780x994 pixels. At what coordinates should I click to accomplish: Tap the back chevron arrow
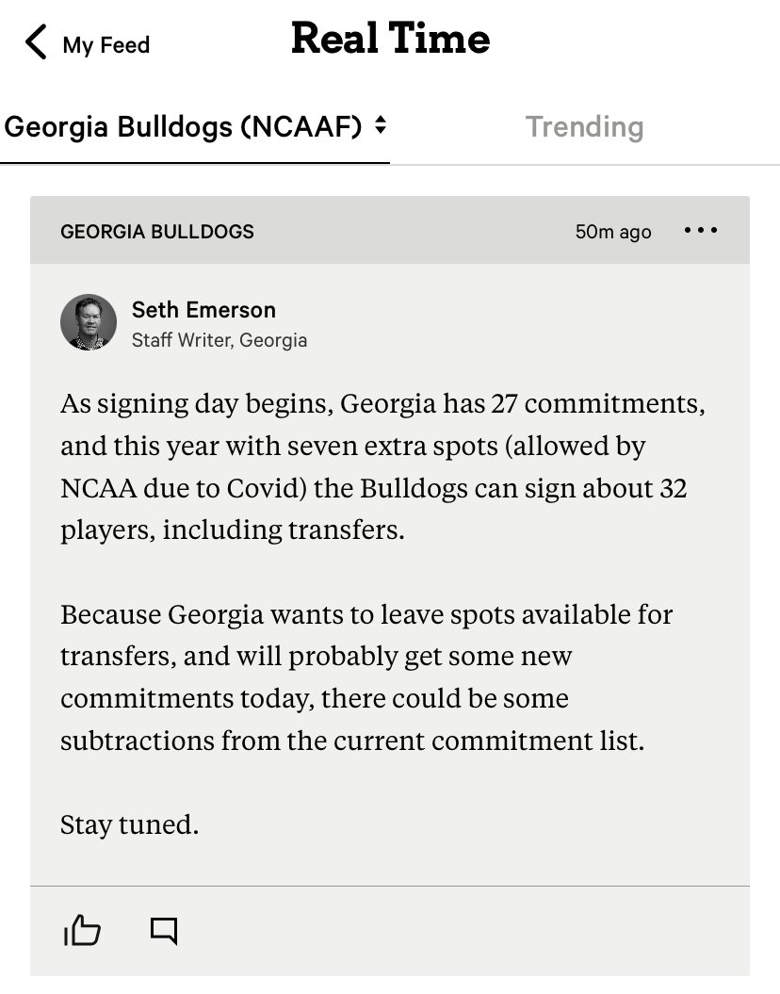click(36, 43)
